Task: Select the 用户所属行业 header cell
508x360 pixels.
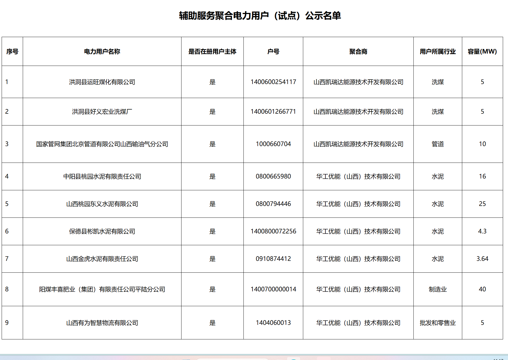Action: 438,52
